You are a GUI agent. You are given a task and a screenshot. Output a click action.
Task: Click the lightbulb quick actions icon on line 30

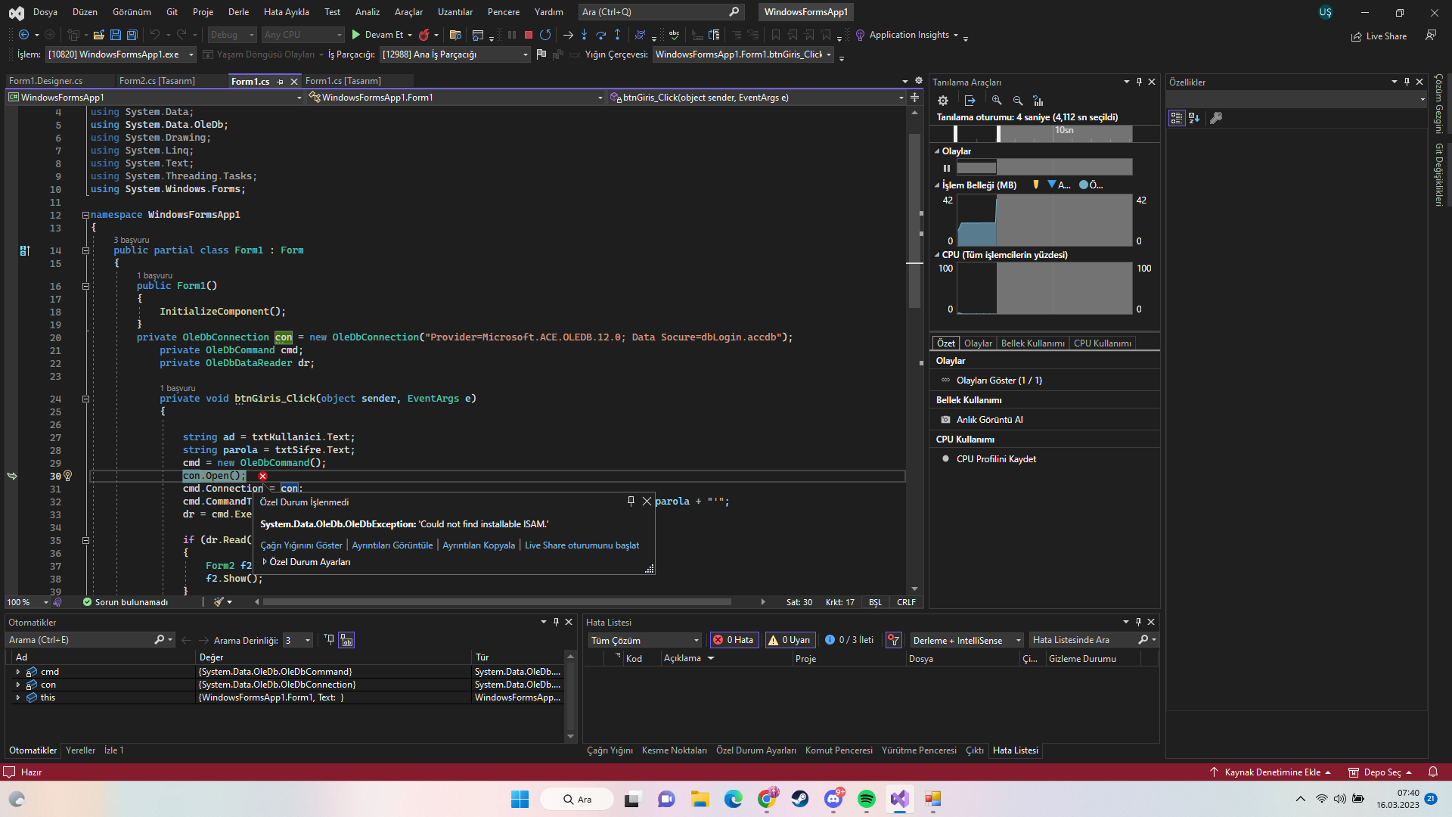coord(67,476)
